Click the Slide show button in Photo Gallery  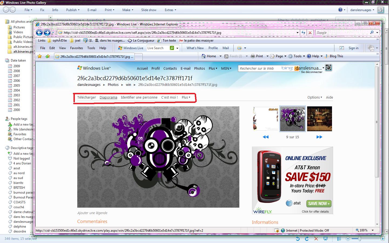pos(149,10)
